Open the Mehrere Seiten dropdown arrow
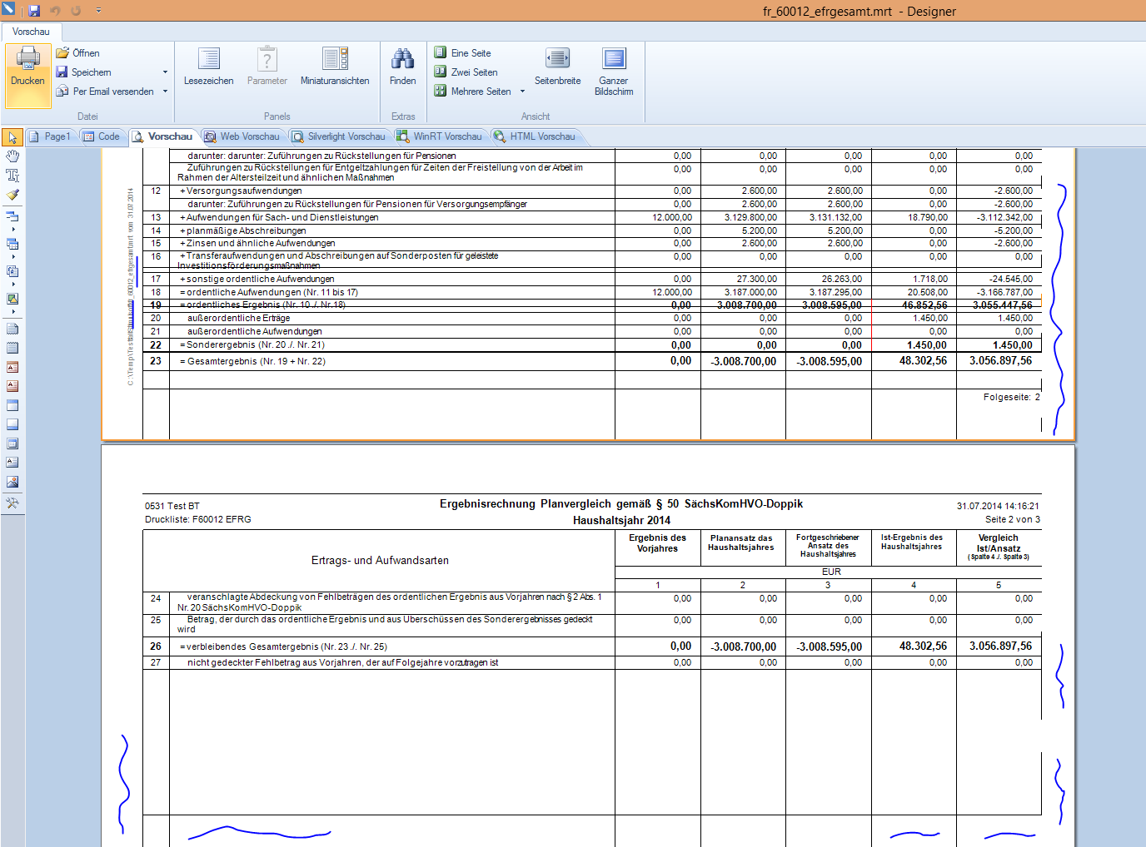This screenshot has height=847, width=1146. (x=522, y=92)
